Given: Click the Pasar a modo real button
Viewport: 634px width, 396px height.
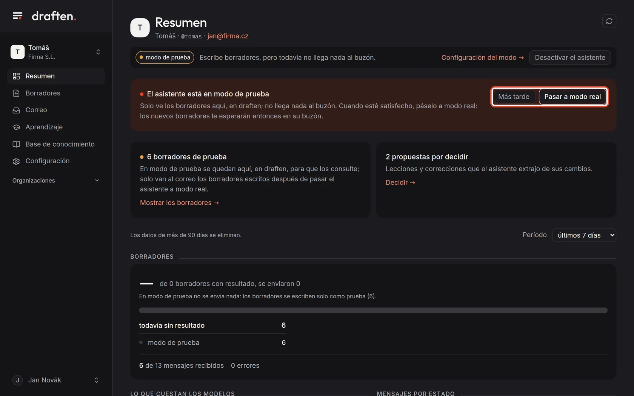Looking at the screenshot, I should (572, 97).
